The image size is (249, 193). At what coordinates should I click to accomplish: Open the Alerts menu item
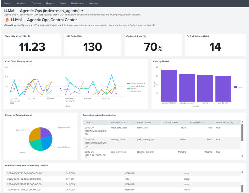tap(63, 3)
